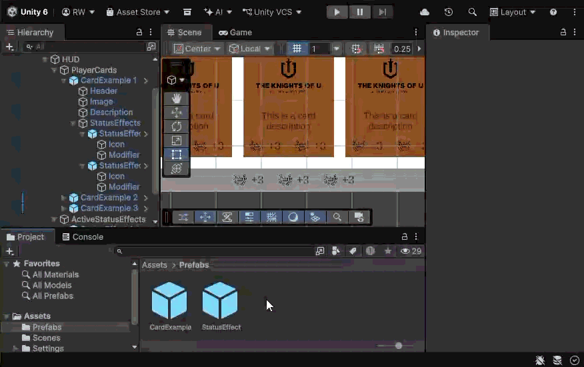The image size is (584, 367).
Task: Click the cache server icon in status bar
Action: (x=557, y=360)
